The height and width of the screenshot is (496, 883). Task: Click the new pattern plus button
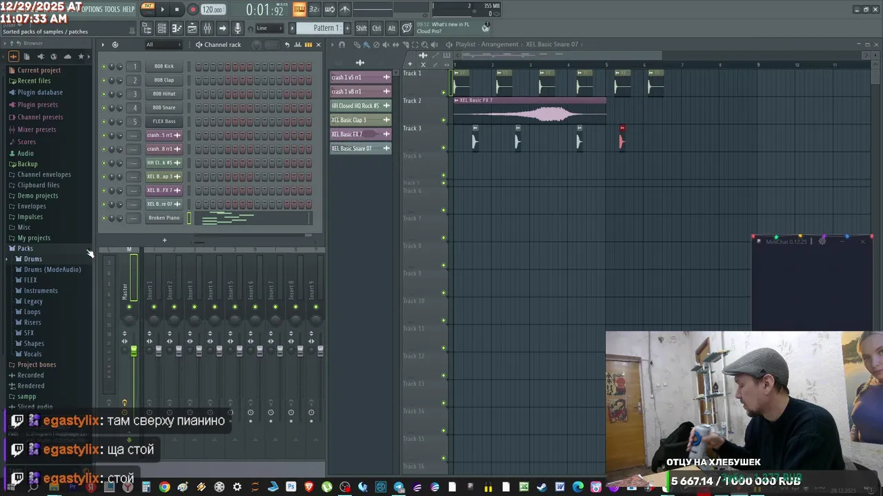tap(347, 28)
